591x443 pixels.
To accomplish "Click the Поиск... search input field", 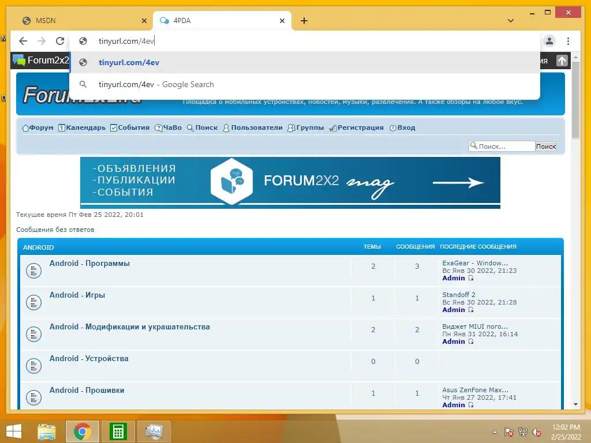I will [502, 146].
